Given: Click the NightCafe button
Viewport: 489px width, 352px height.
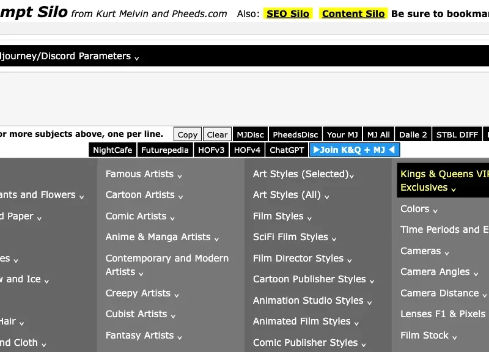Looking at the screenshot, I should [x=112, y=150].
